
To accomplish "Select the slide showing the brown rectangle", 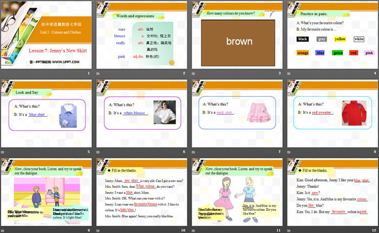I will [237, 35].
